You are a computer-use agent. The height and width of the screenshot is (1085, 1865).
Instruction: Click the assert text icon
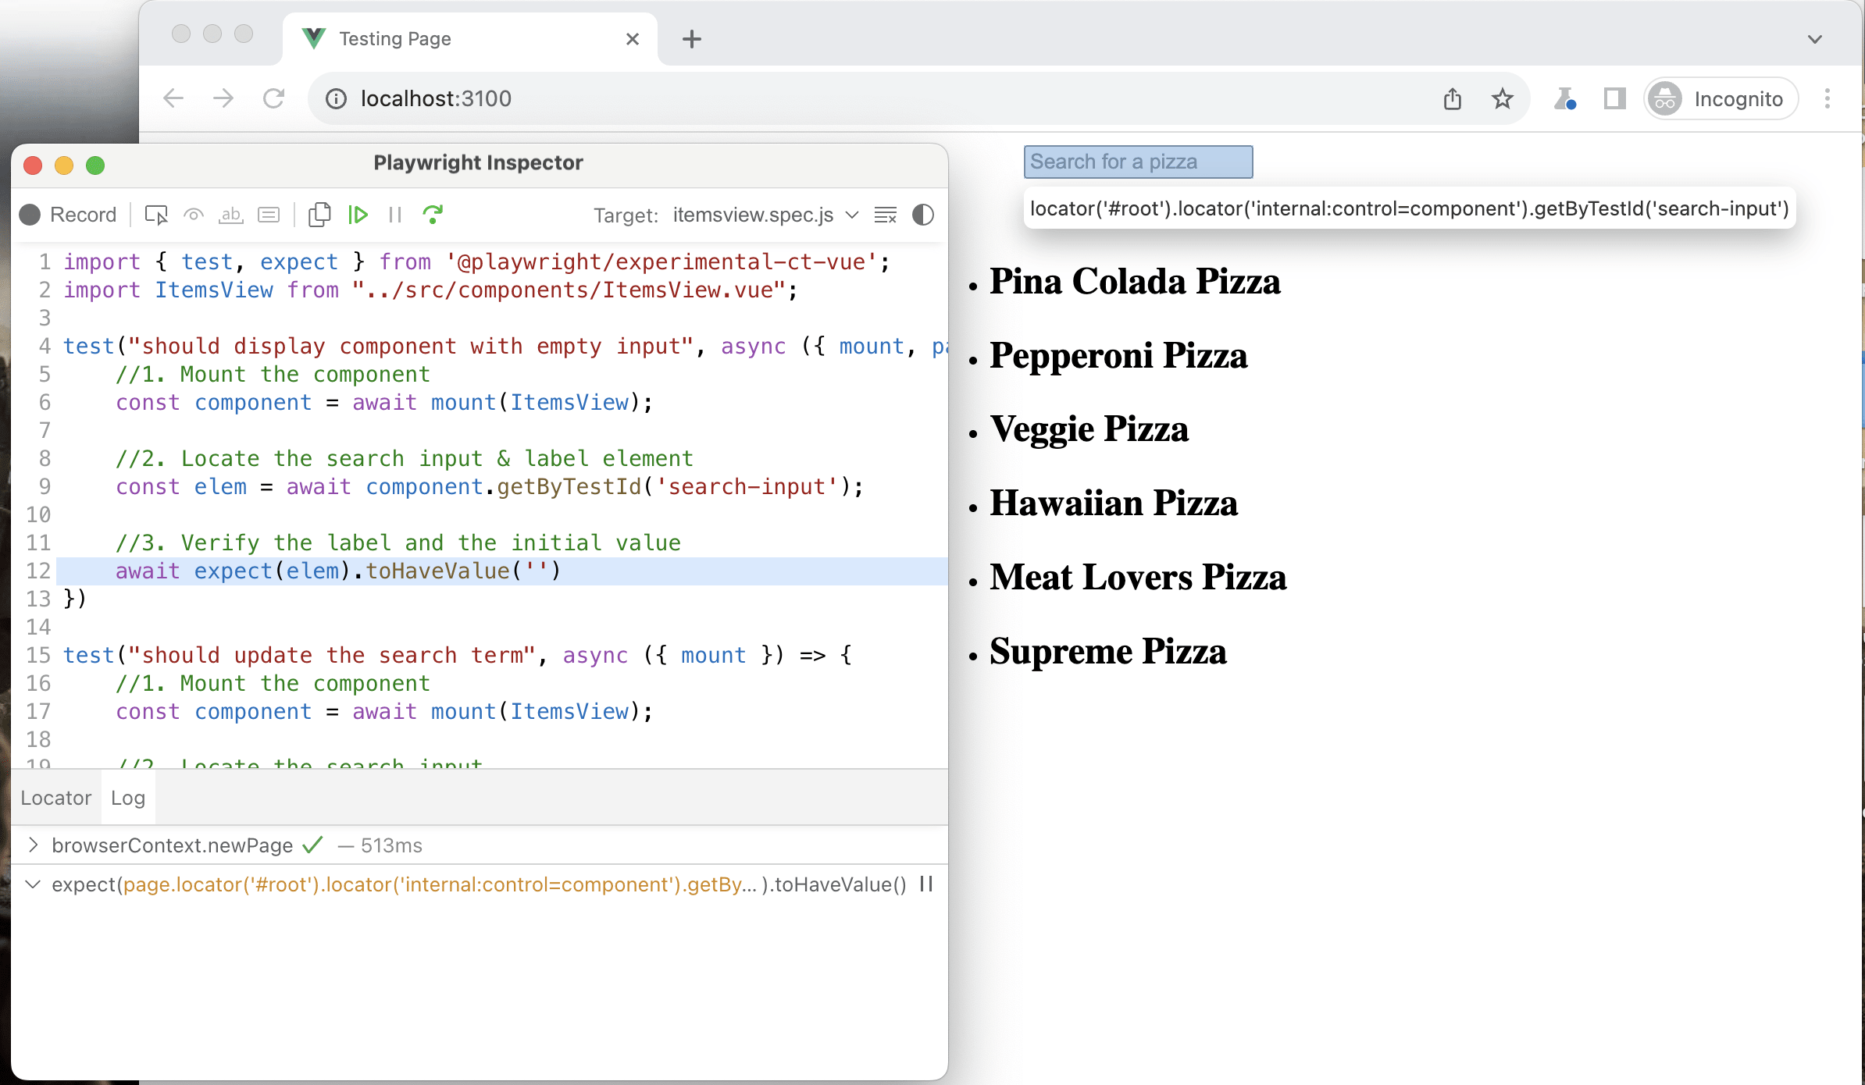click(230, 215)
